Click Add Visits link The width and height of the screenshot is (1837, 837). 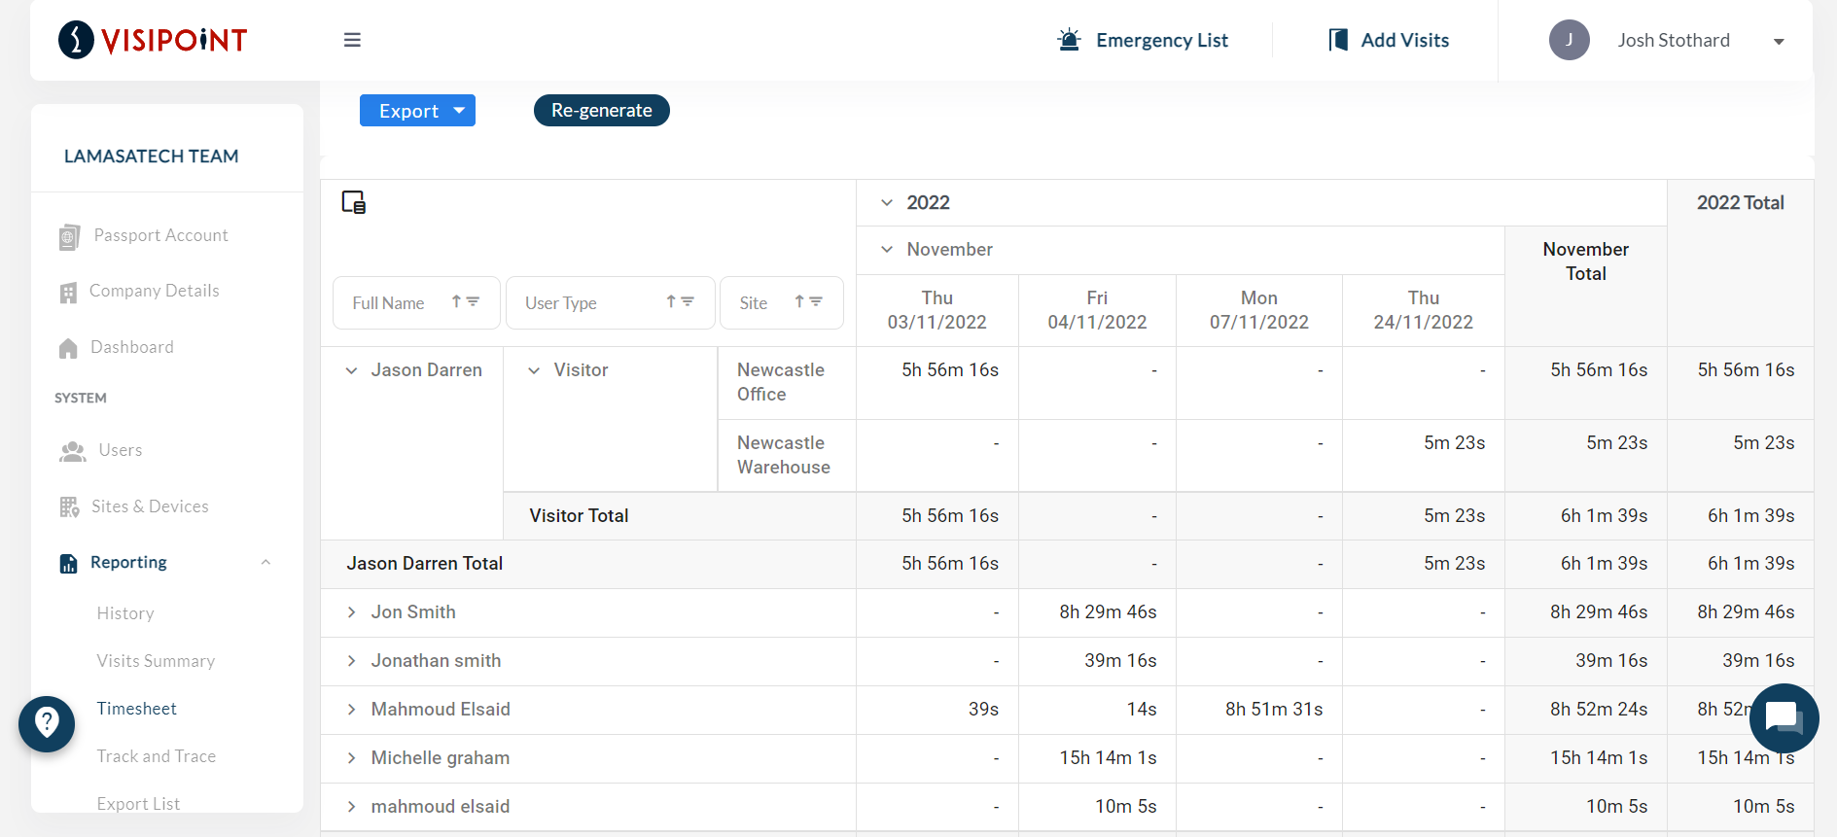[1405, 40]
